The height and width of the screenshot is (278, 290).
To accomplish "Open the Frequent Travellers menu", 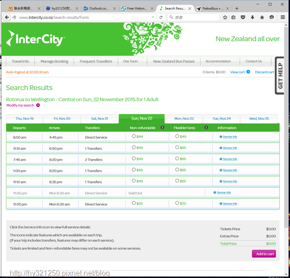I will tap(96, 62).
